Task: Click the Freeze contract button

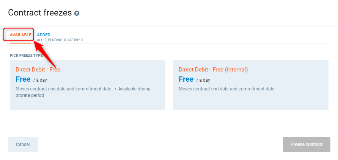Action: coord(307,144)
